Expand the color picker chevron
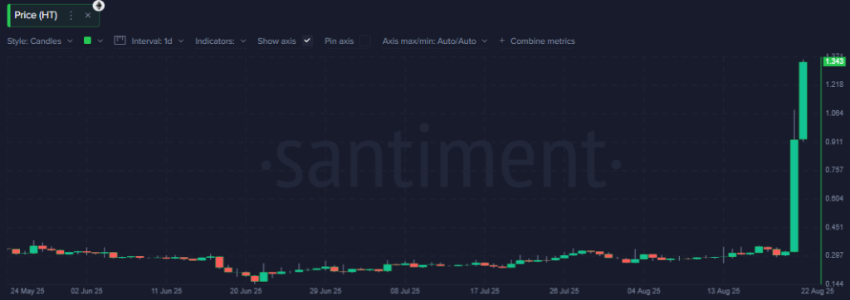Viewport: 850px width, 300px height. pyautogui.click(x=100, y=41)
